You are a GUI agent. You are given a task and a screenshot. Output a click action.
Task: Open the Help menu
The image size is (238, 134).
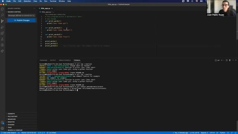coord(69,1)
